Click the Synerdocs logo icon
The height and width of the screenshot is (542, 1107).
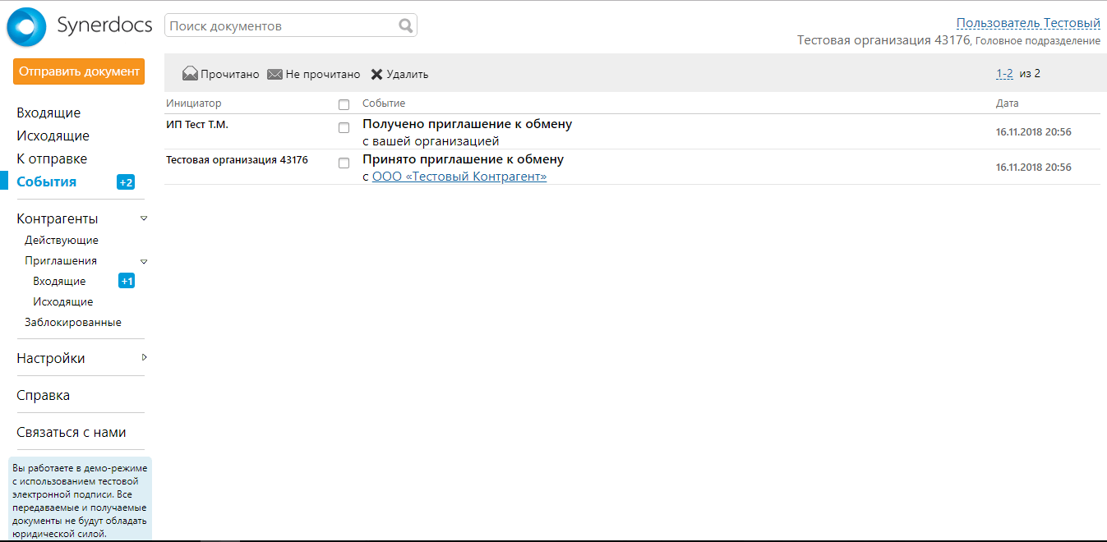click(27, 26)
